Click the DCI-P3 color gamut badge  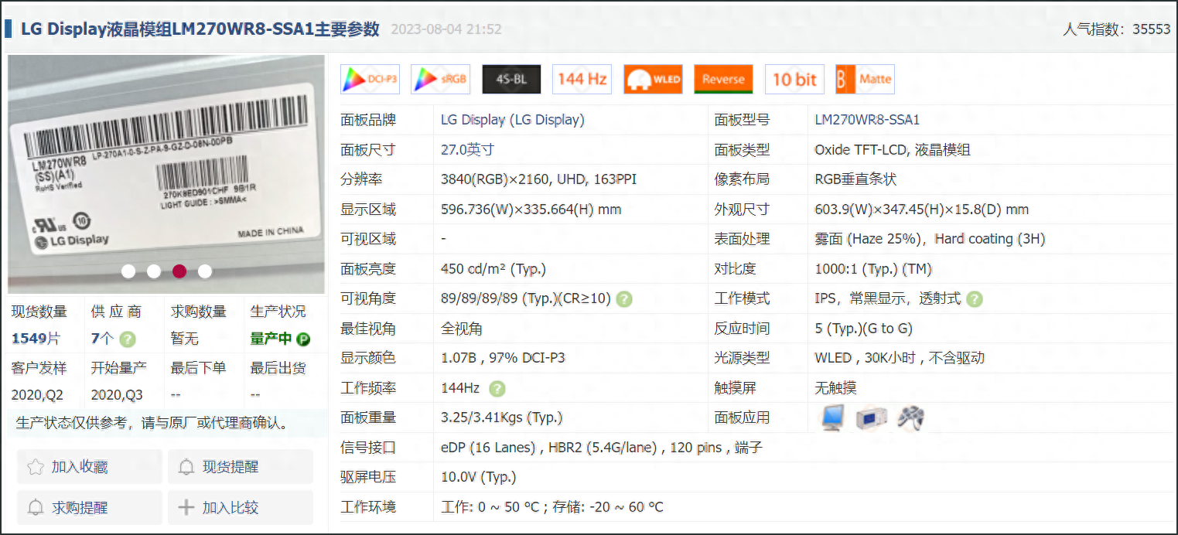pos(370,79)
